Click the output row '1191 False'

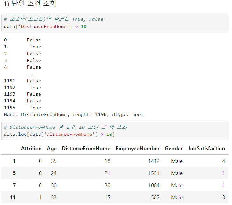[23, 81]
